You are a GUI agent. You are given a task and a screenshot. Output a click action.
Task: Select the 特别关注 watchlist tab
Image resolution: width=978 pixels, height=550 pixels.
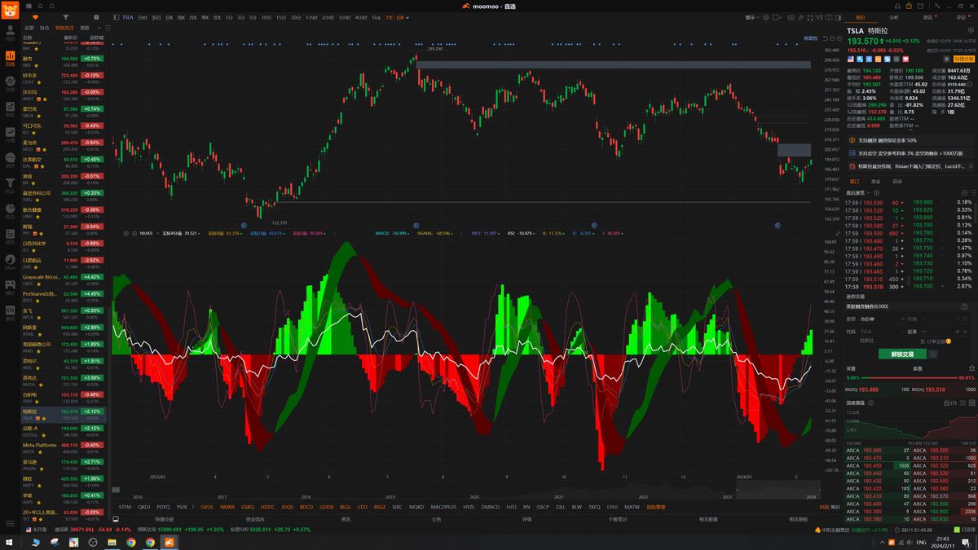[x=64, y=28]
